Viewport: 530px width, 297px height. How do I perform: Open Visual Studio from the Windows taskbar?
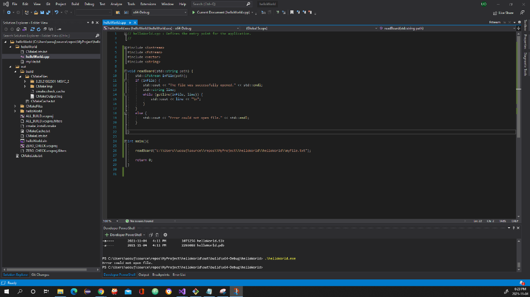click(182, 291)
